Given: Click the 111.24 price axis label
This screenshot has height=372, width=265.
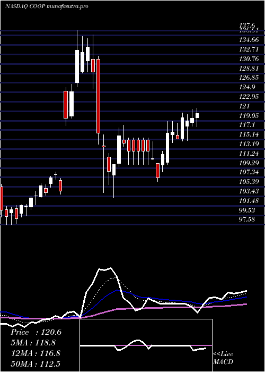Looking at the screenshot, I should [x=249, y=153].
